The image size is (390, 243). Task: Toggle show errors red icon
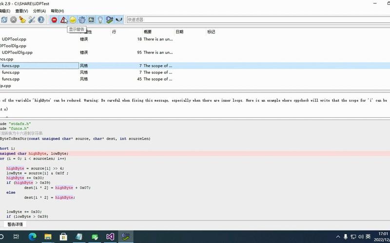tap(54, 19)
